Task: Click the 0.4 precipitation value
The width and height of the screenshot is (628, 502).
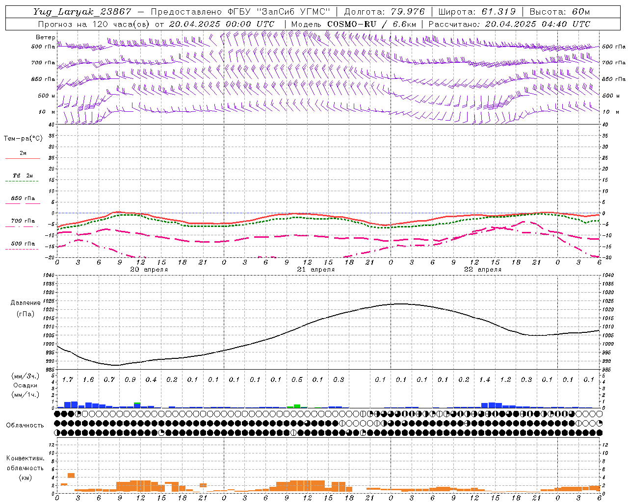Action: pyautogui.click(x=151, y=380)
